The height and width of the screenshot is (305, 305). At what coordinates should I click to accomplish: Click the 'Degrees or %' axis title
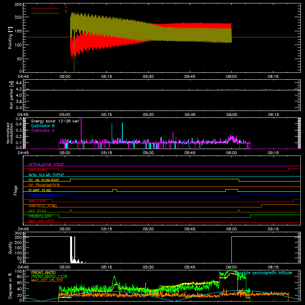tap(10, 286)
